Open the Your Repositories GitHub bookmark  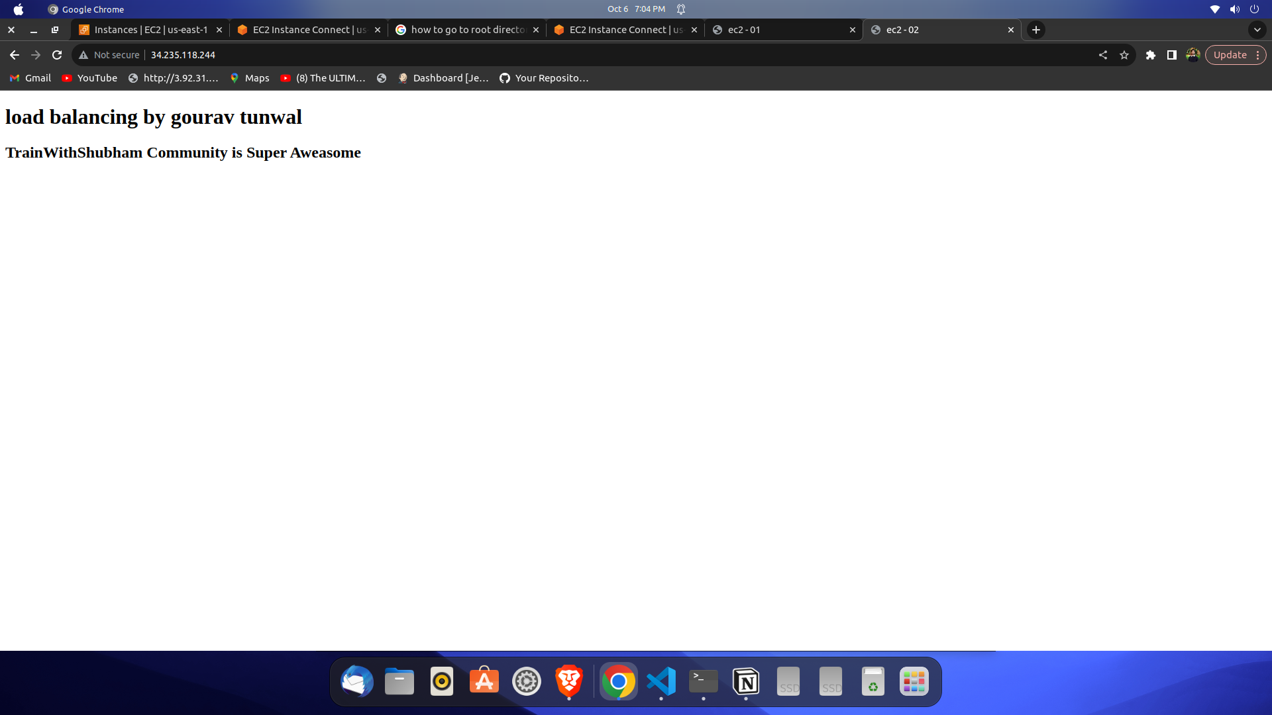pos(544,78)
